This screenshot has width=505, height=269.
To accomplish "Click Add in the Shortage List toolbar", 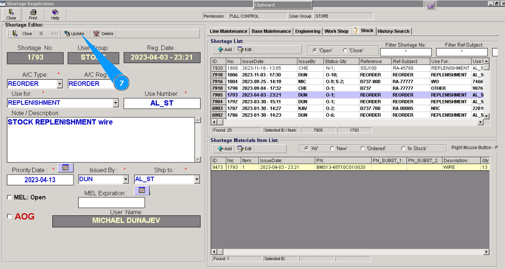I will (225, 50).
